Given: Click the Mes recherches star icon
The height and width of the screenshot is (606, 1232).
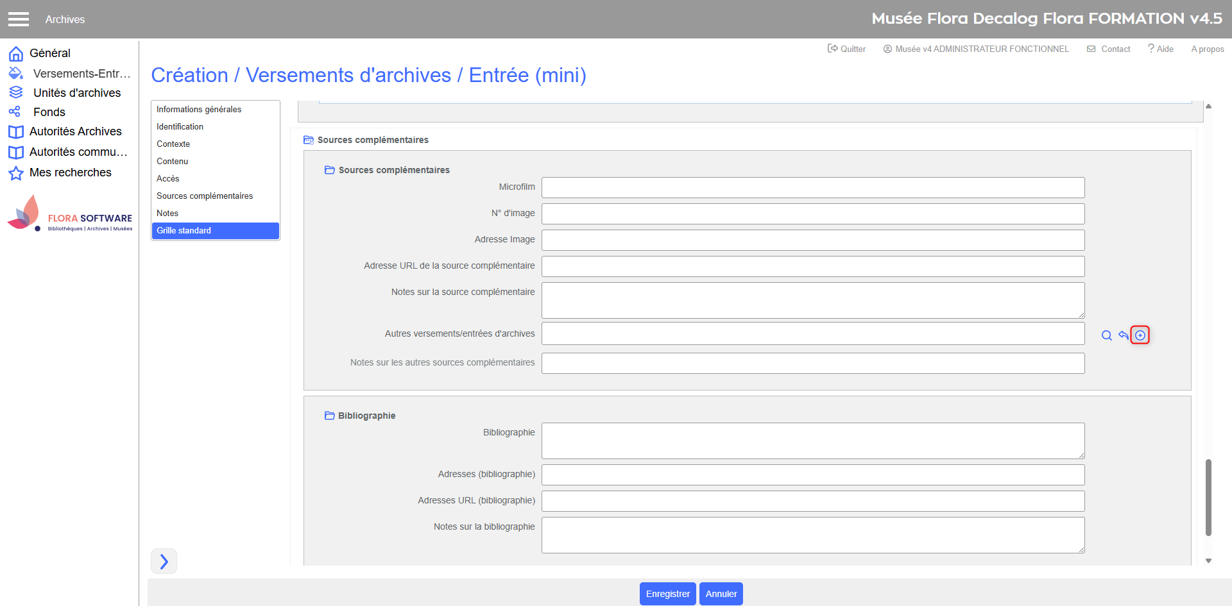Looking at the screenshot, I should [x=16, y=173].
